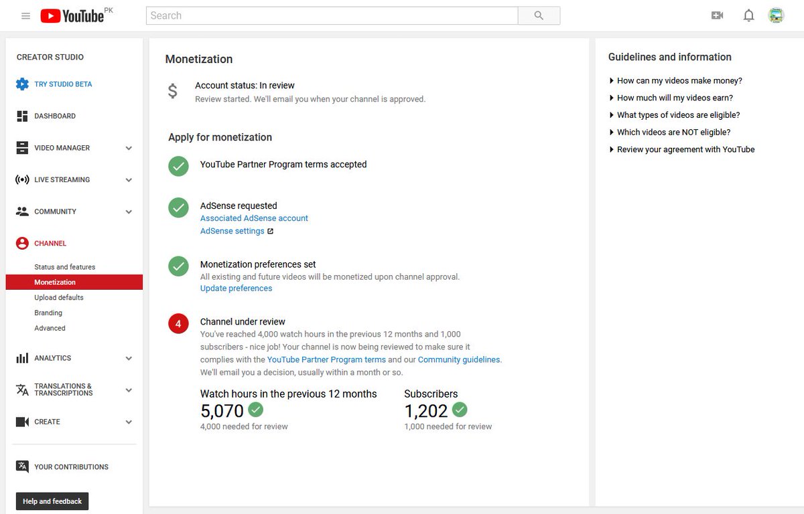Click the Translations & Transcriptions icon
804x514 pixels.
point(22,390)
